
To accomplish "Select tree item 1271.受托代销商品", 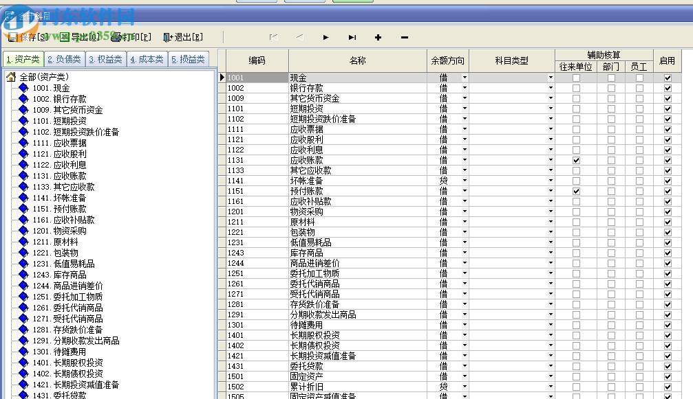I will click(x=67, y=319).
